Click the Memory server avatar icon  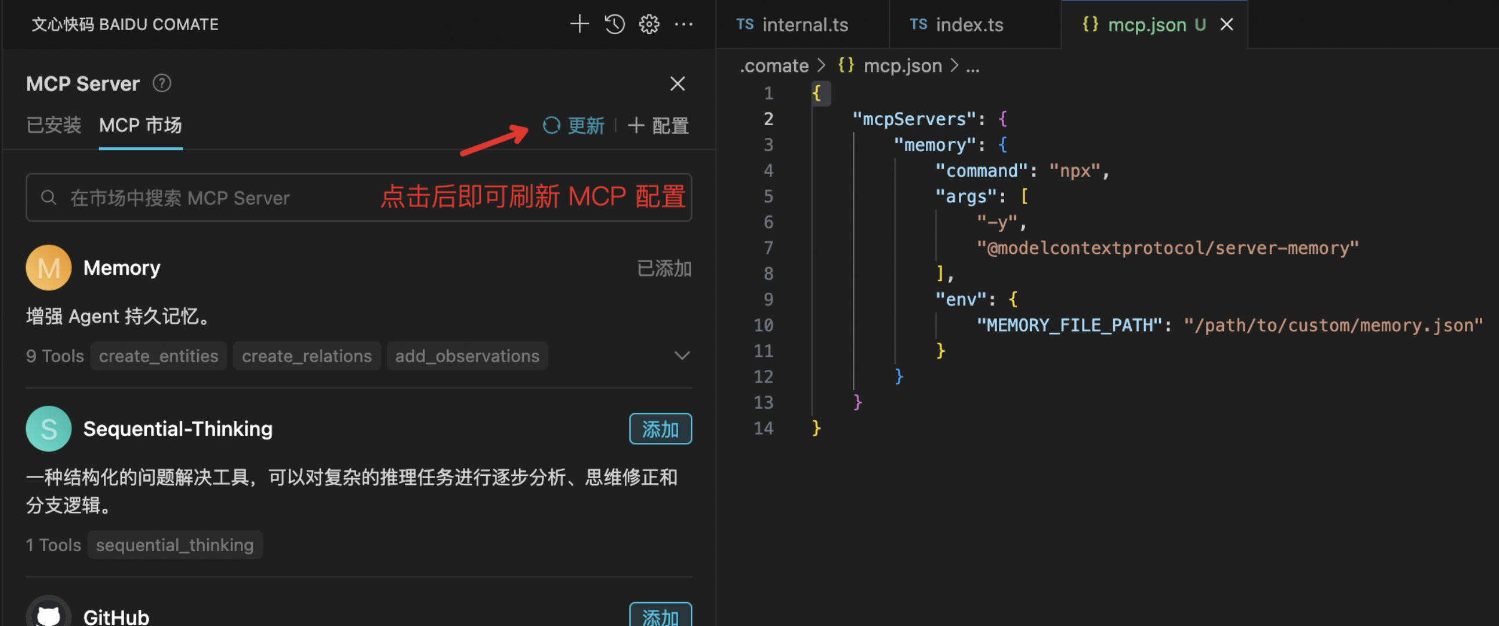(49, 268)
